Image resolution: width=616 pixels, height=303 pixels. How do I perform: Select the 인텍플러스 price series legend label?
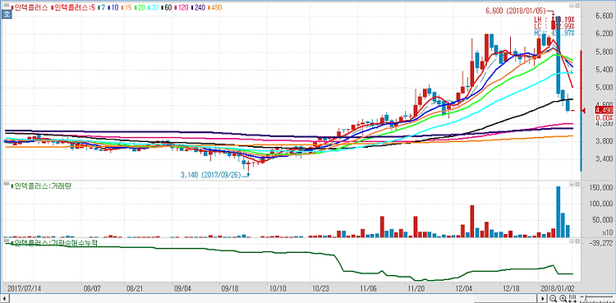(30, 7)
